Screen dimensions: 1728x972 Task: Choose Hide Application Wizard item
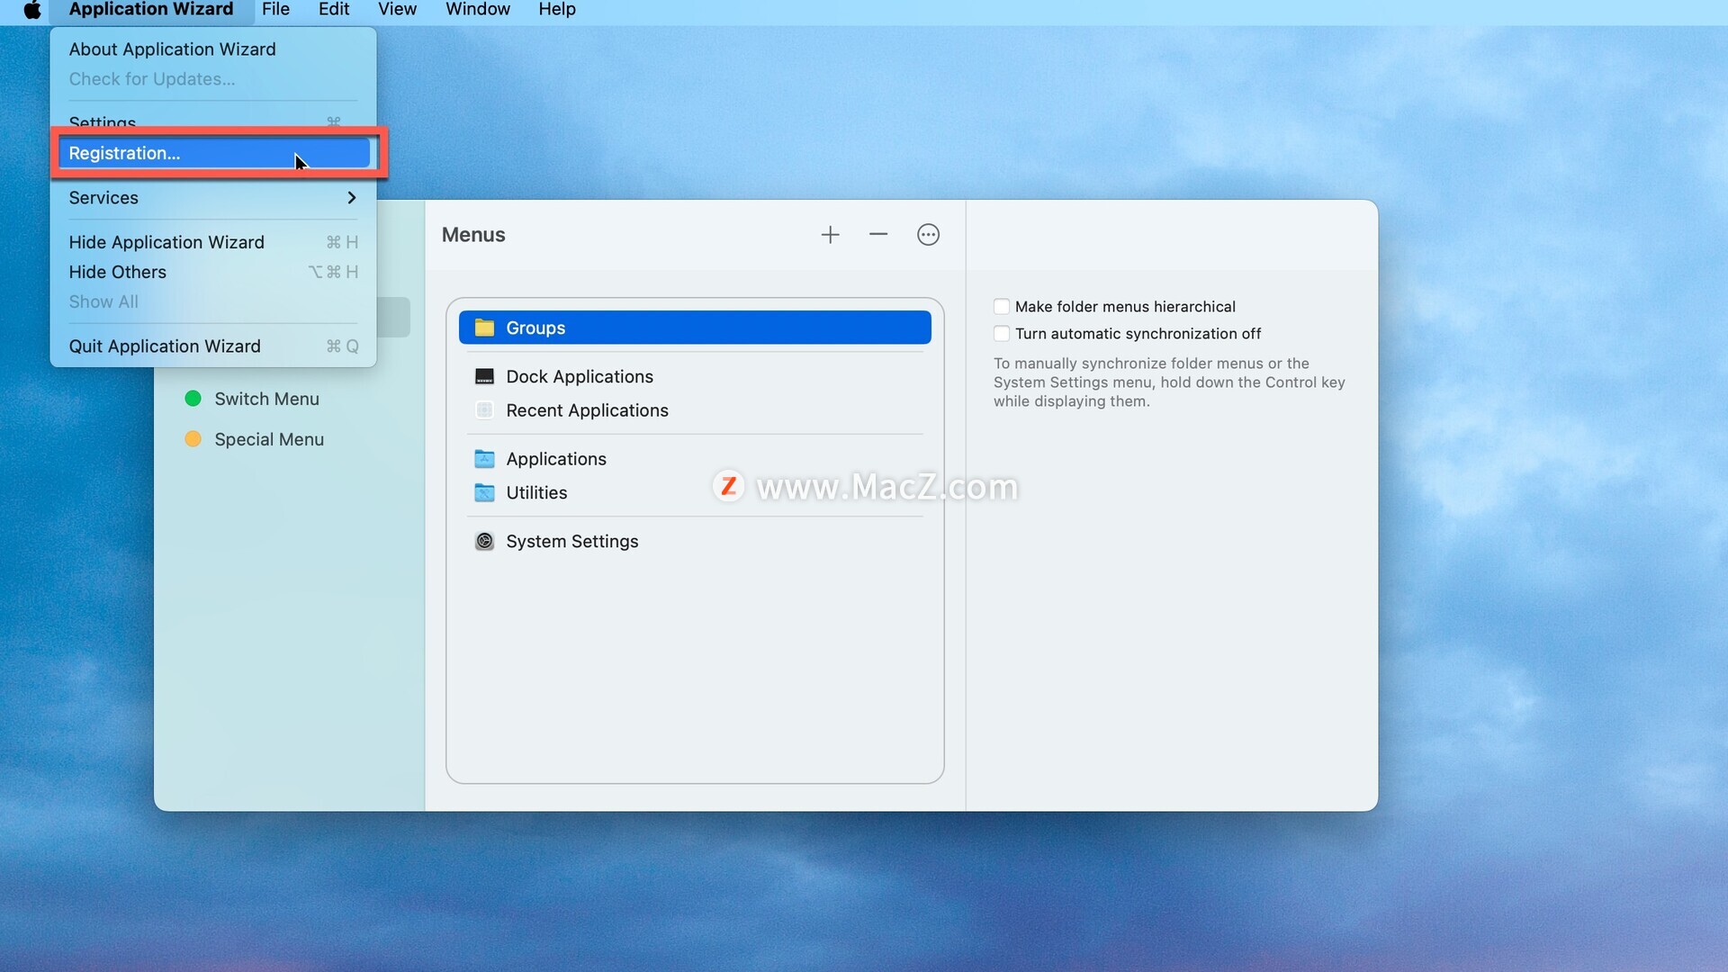point(166,242)
